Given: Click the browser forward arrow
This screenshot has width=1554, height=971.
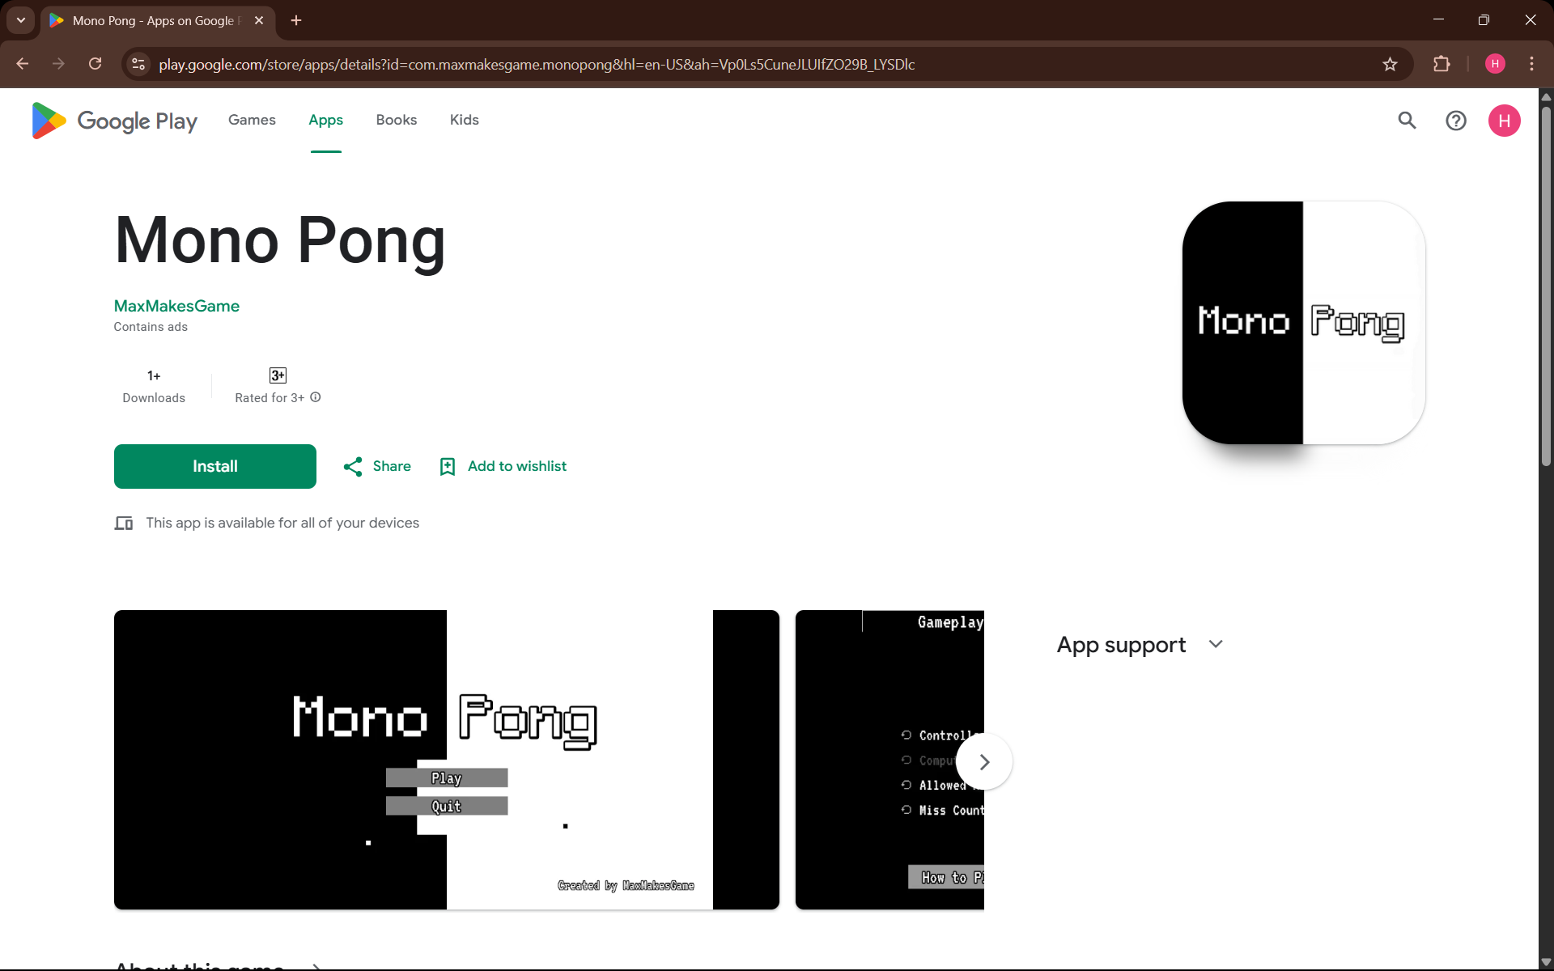Looking at the screenshot, I should click(x=58, y=64).
